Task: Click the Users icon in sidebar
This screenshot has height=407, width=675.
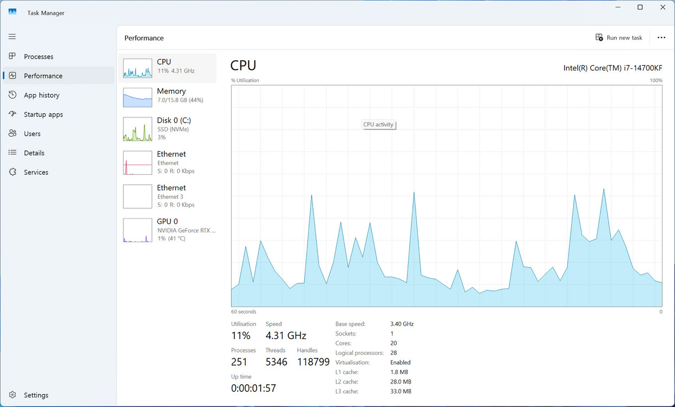Action: point(12,133)
